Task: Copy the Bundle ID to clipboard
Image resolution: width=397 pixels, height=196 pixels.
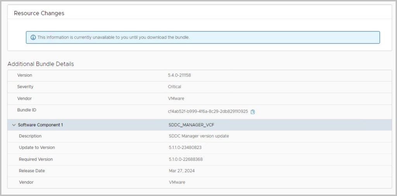Action: click(253, 112)
